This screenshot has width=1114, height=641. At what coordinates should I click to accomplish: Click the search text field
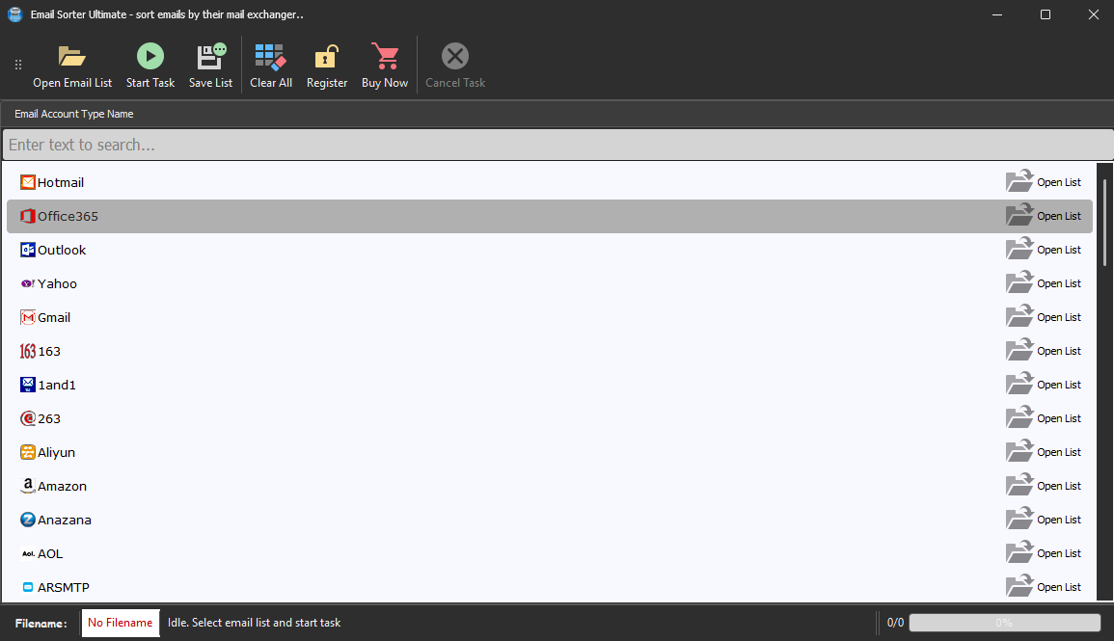386,145
